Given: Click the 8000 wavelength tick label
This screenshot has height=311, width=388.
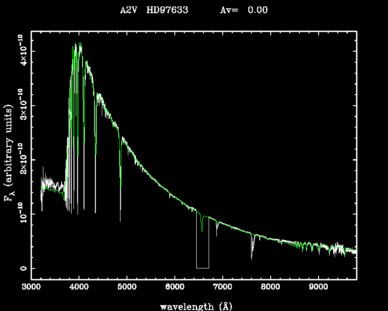Looking at the screenshot, I should point(270,288).
